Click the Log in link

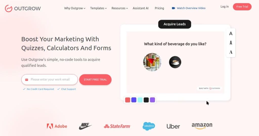(225, 7)
